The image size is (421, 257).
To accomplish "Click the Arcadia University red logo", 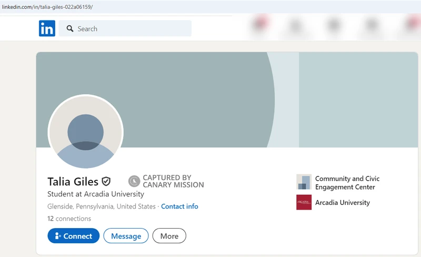I will (x=304, y=202).
